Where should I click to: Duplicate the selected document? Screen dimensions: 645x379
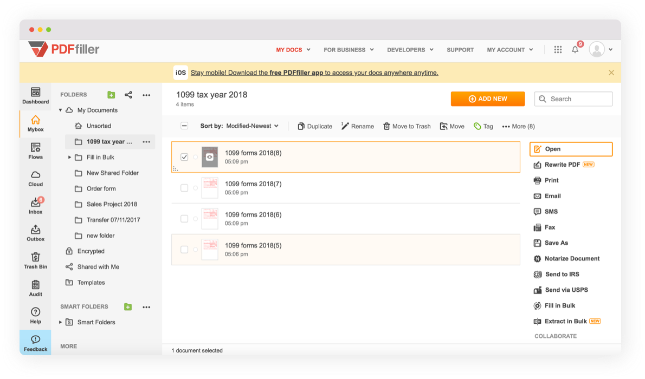(315, 126)
